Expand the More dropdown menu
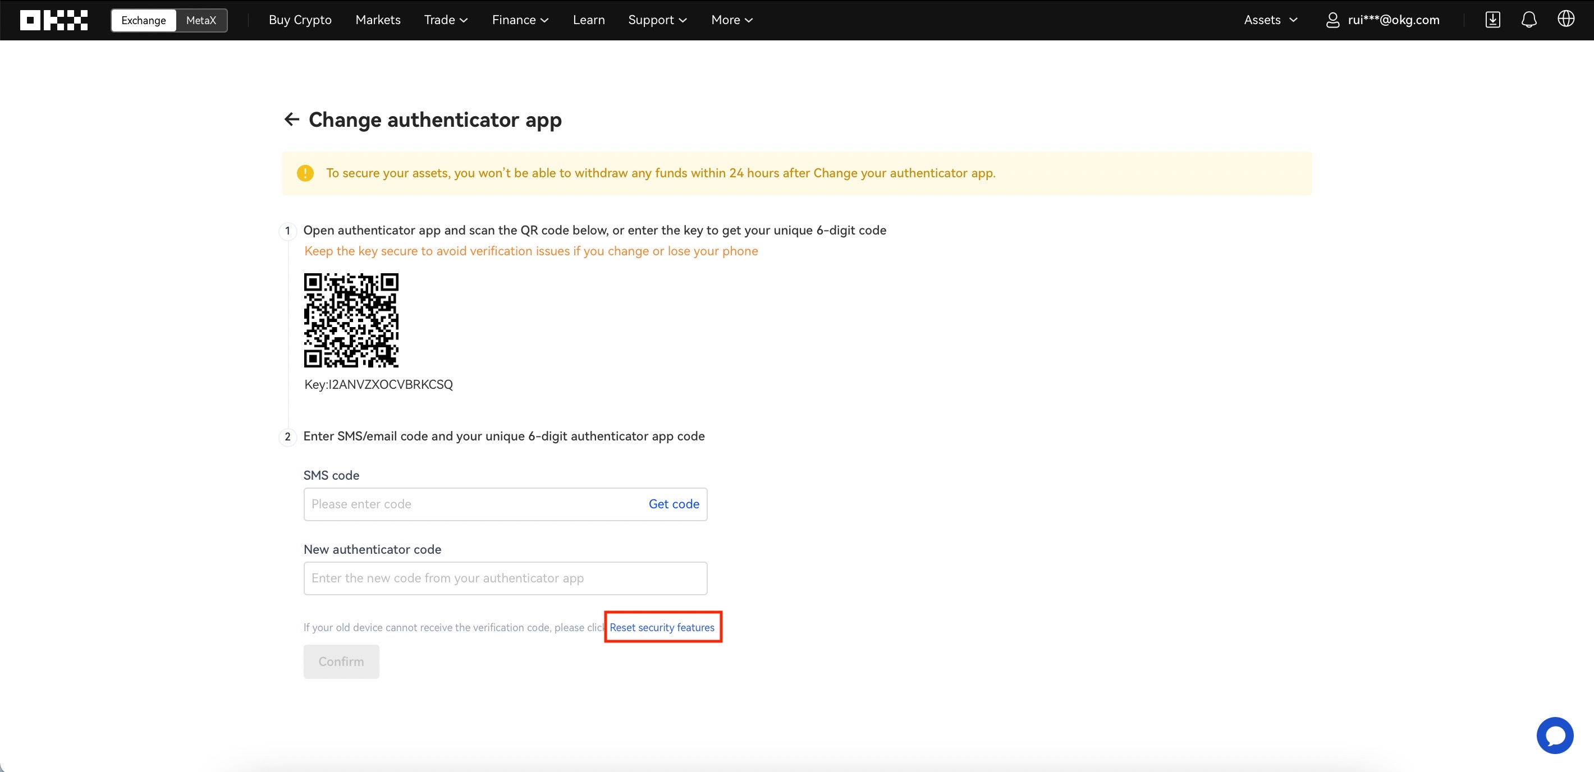Image resolution: width=1594 pixels, height=772 pixels. (732, 20)
